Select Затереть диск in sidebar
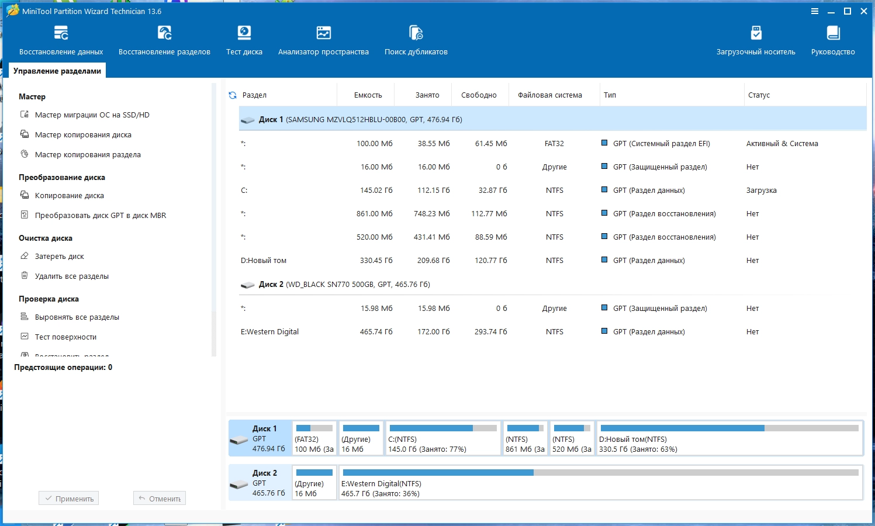The image size is (875, 526). 59,257
